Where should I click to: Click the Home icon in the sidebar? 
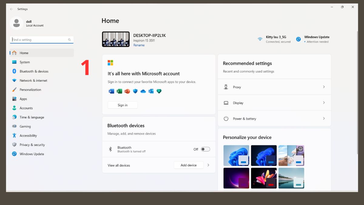(14, 53)
